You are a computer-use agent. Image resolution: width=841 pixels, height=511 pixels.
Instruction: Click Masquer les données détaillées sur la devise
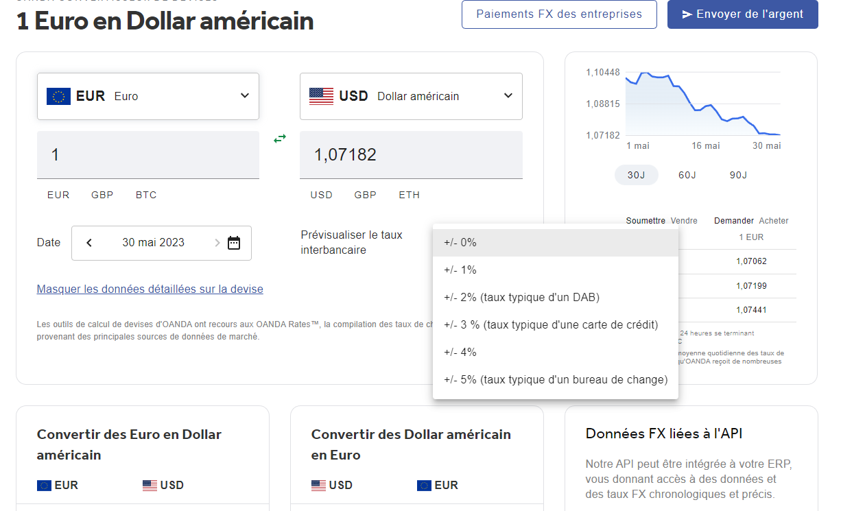pos(150,289)
